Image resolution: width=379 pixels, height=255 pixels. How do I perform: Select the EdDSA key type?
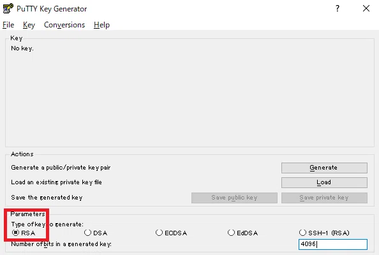242,233
